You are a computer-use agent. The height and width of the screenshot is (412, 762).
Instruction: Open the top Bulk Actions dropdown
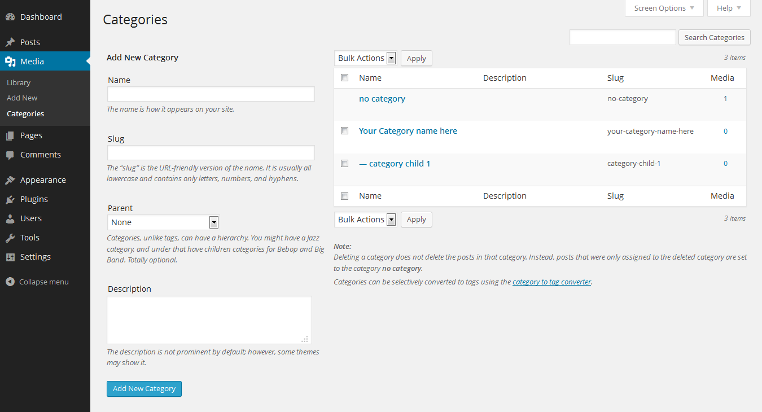366,58
